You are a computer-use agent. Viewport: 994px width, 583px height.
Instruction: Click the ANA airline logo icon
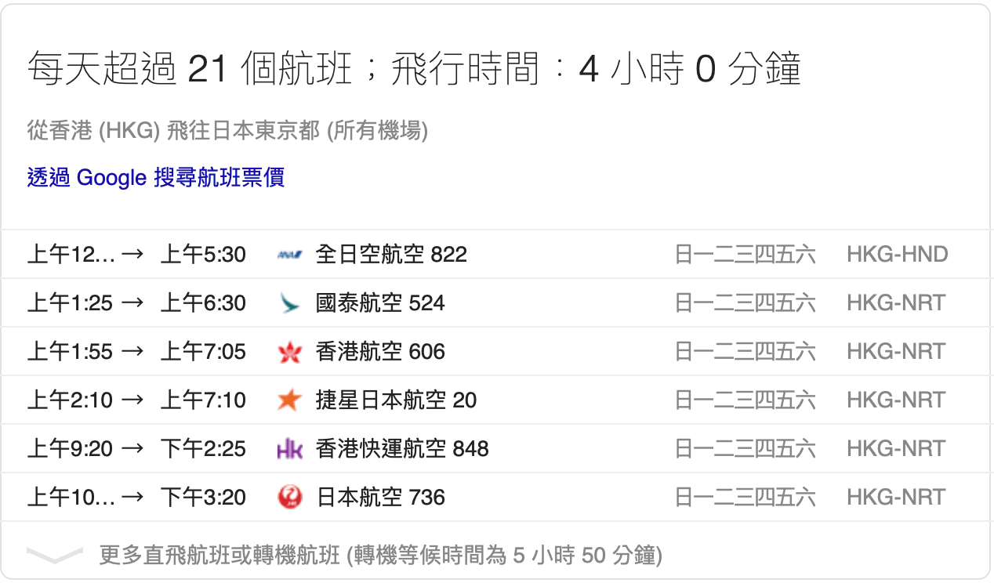[x=290, y=255]
